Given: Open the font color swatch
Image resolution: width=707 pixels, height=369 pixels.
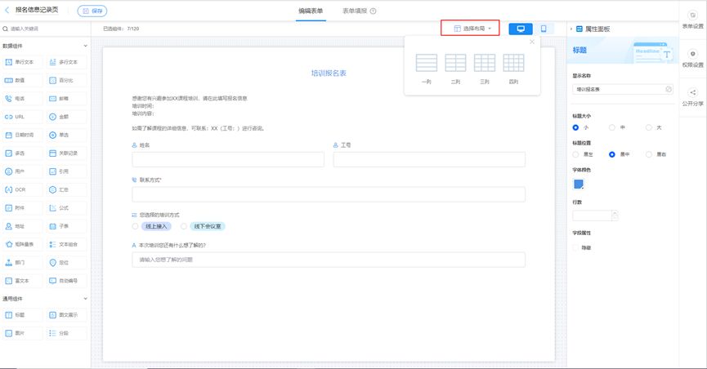Looking at the screenshot, I should coord(579,184).
